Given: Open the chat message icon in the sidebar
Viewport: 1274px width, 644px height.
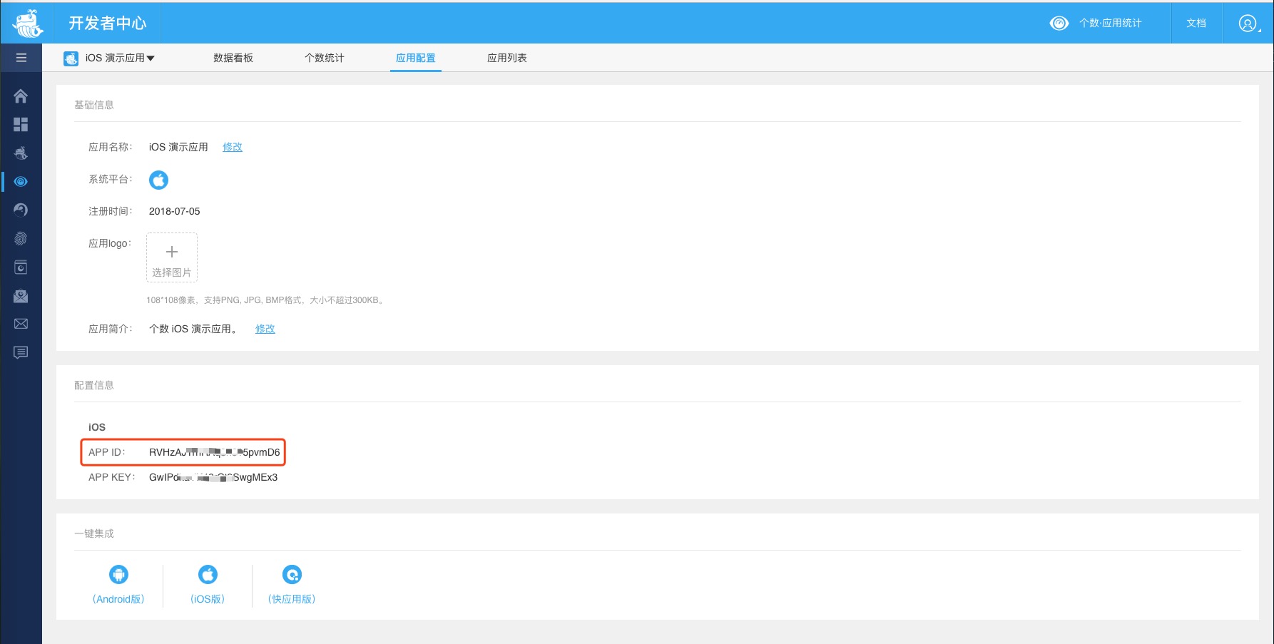Looking at the screenshot, I should click(x=21, y=352).
